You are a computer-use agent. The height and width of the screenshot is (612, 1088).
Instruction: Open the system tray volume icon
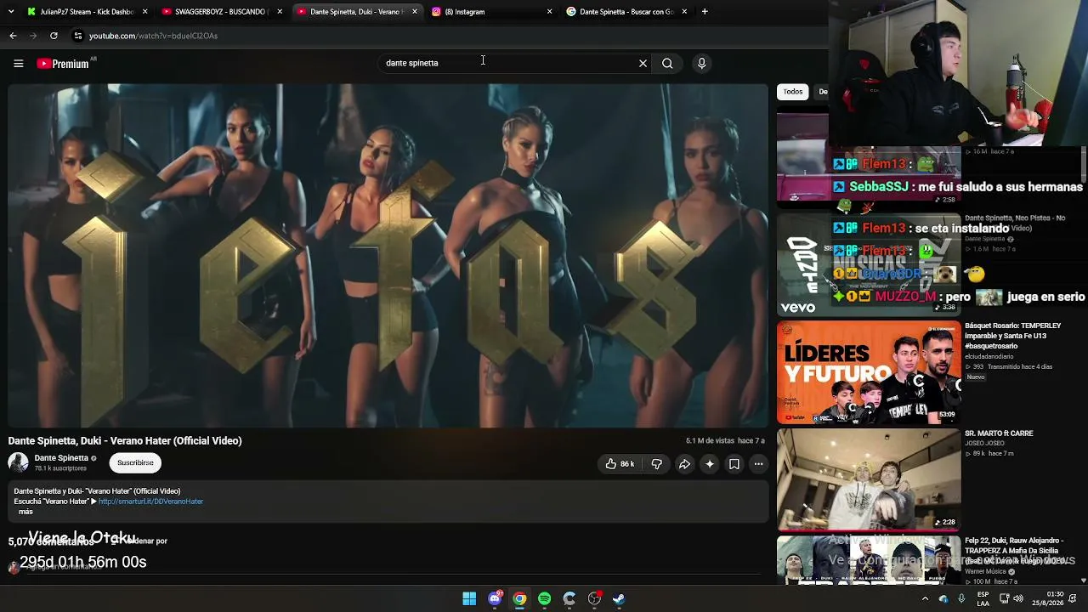tap(1018, 598)
